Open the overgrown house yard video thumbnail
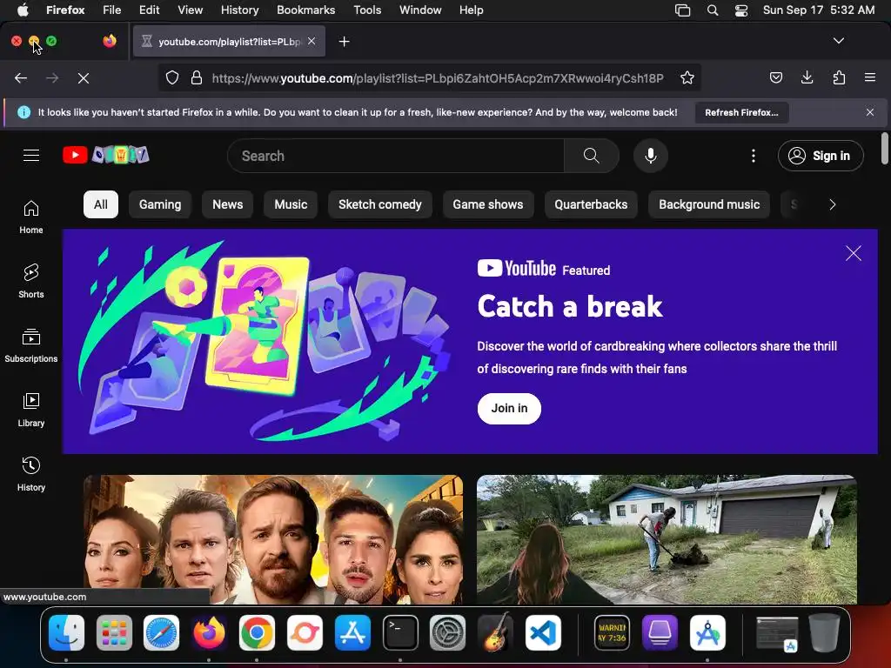891x668 pixels. point(667,539)
